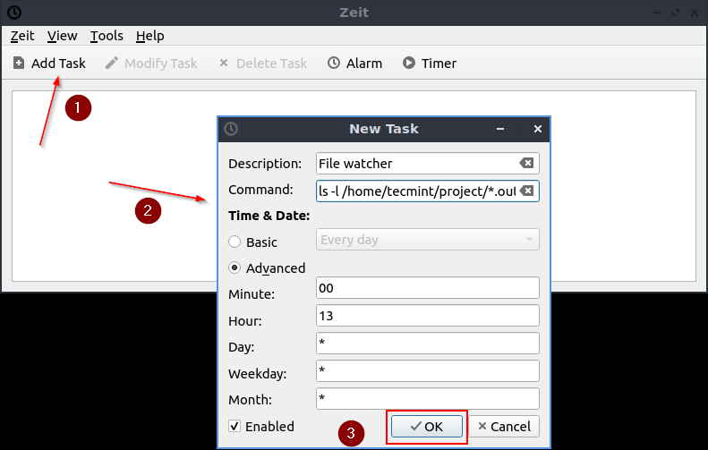The image size is (708, 450).
Task: Open the Zeit menu
Action: click(22, 36)
